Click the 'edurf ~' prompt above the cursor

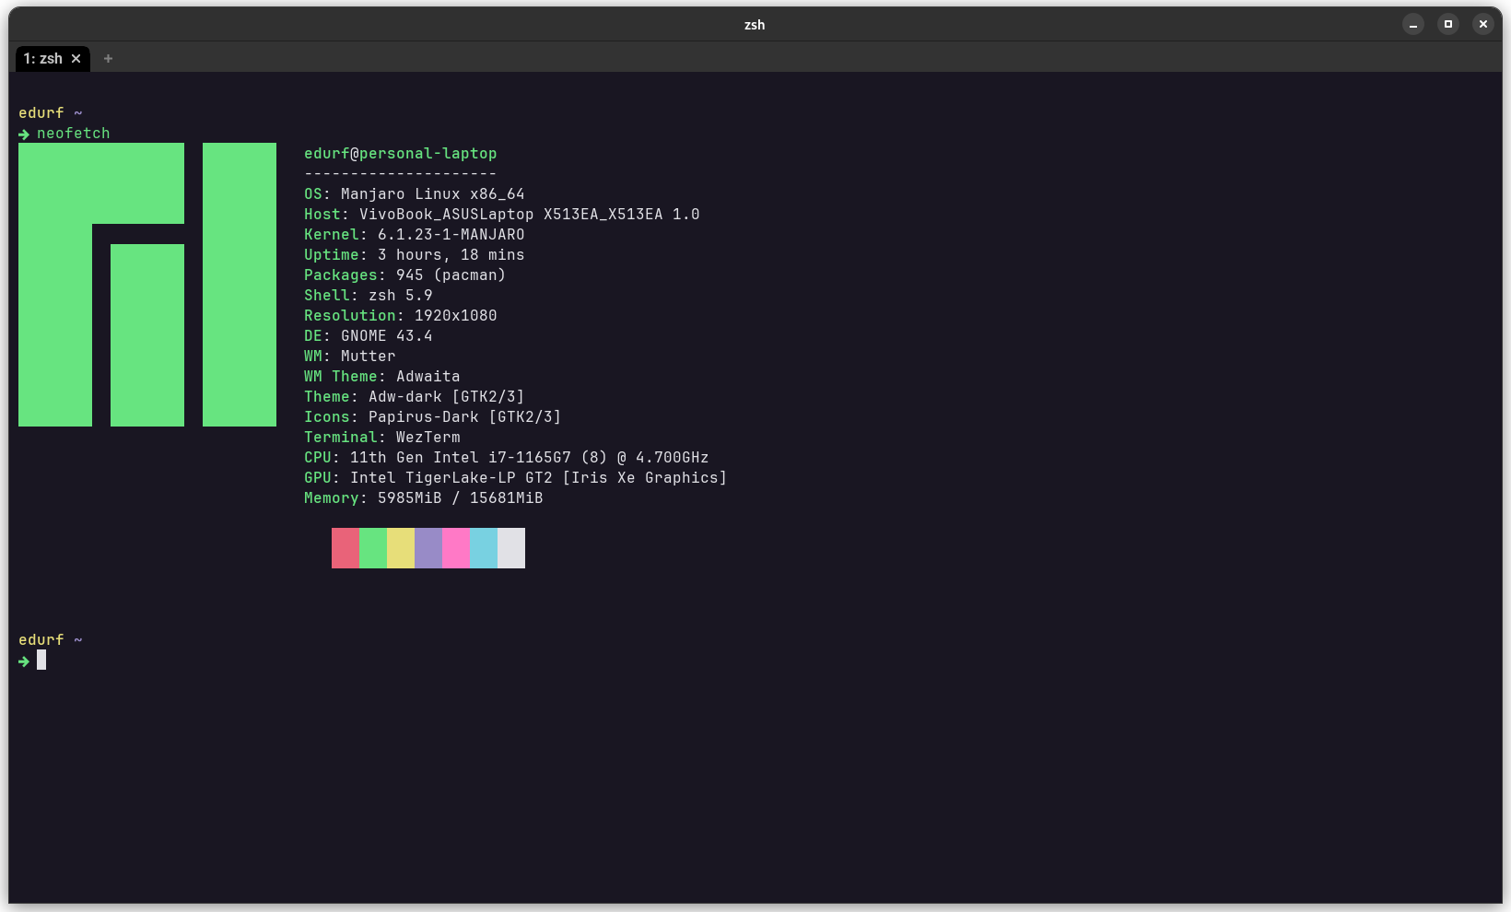[x=51, y=640]
